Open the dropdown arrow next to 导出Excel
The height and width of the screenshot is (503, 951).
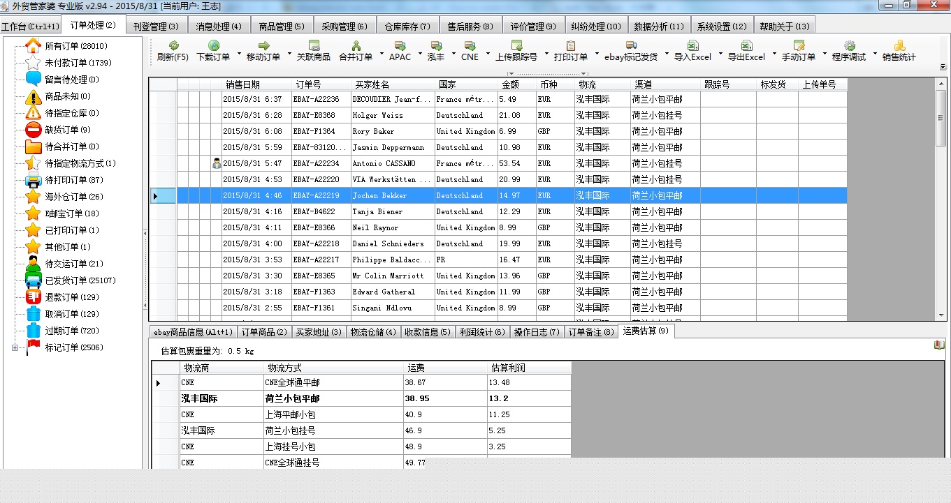tap(774, 53)
